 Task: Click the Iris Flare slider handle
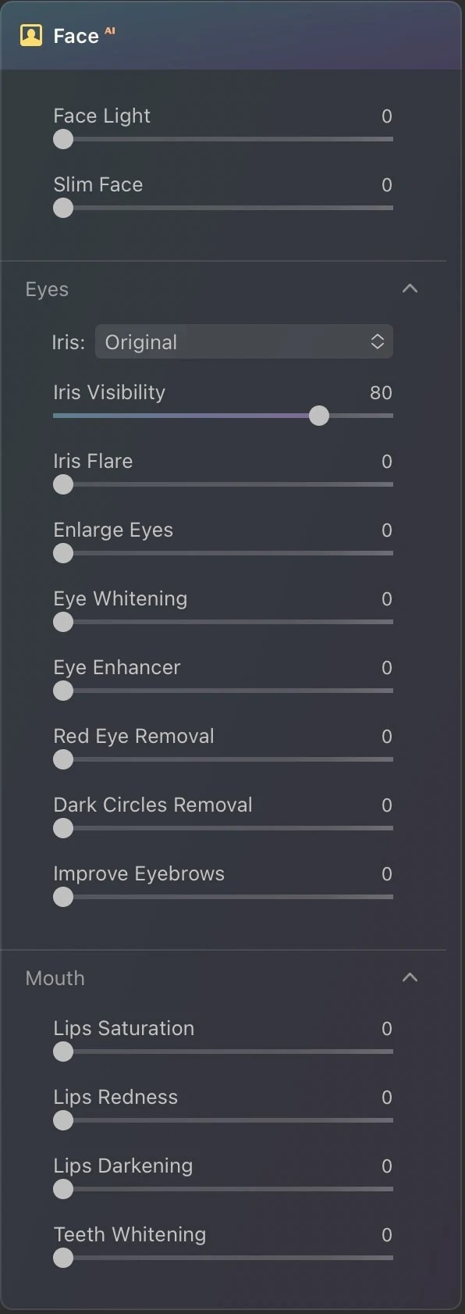tap(62, 484)
